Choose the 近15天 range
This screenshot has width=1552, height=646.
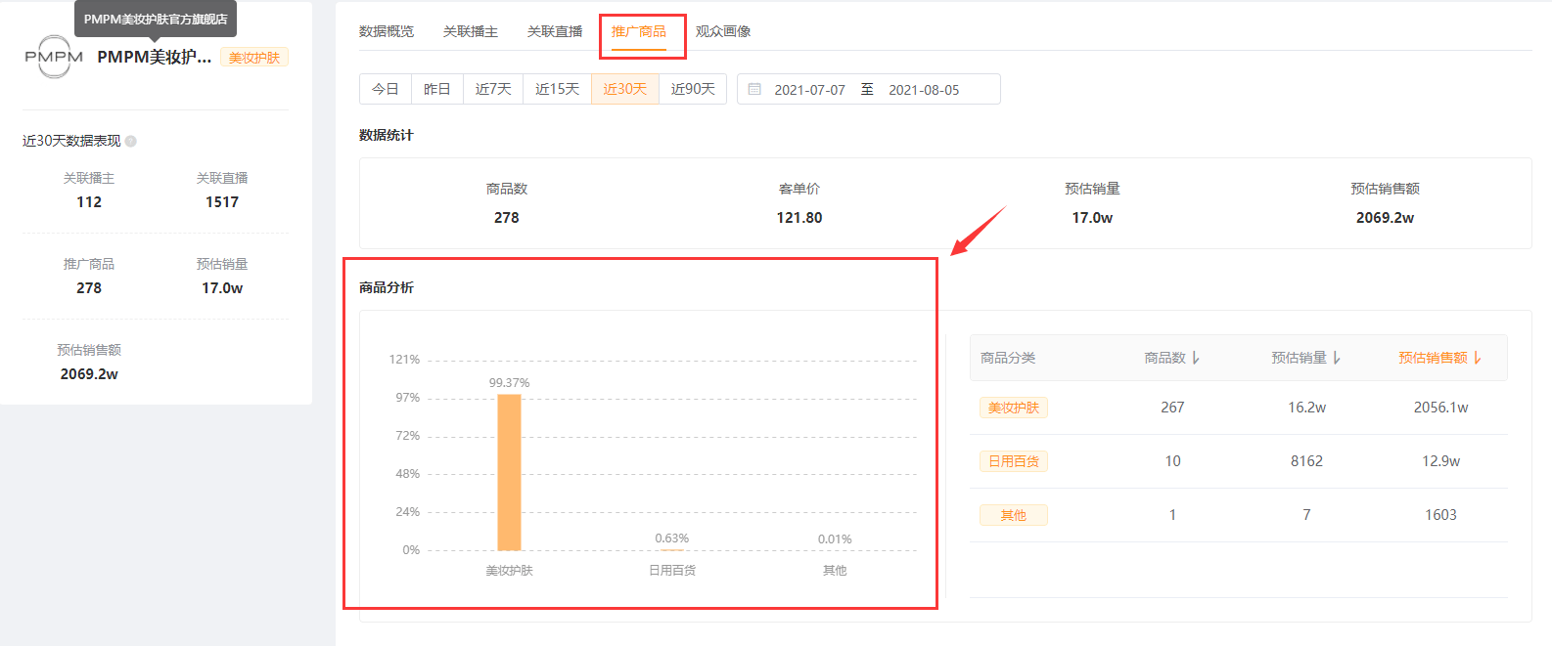(557, 89)
